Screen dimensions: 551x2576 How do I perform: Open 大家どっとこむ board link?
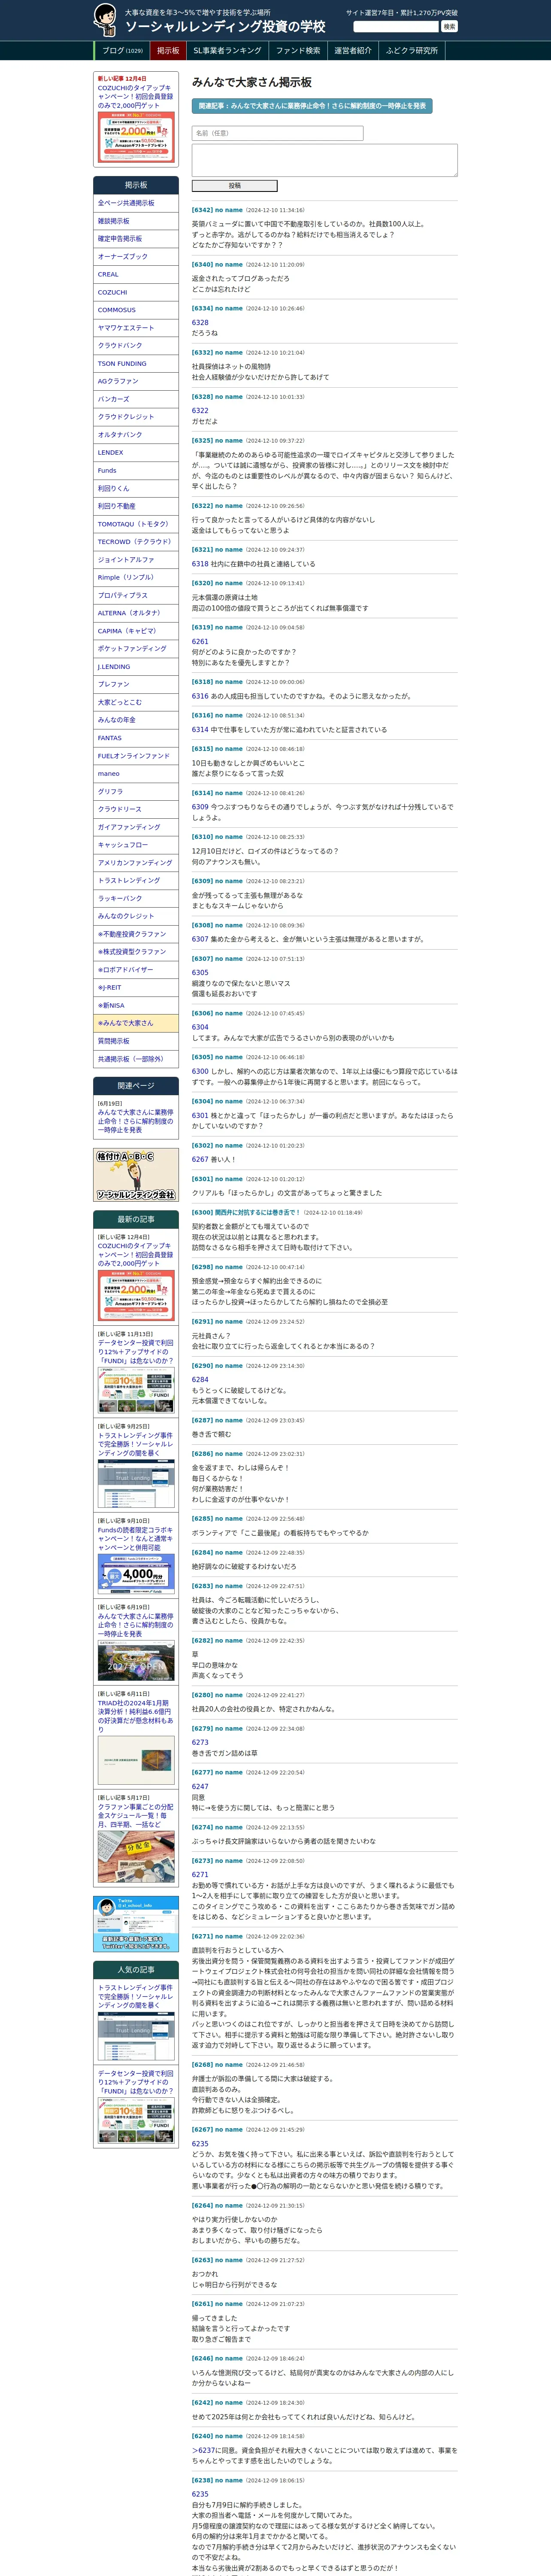click(x=136, y=702)
